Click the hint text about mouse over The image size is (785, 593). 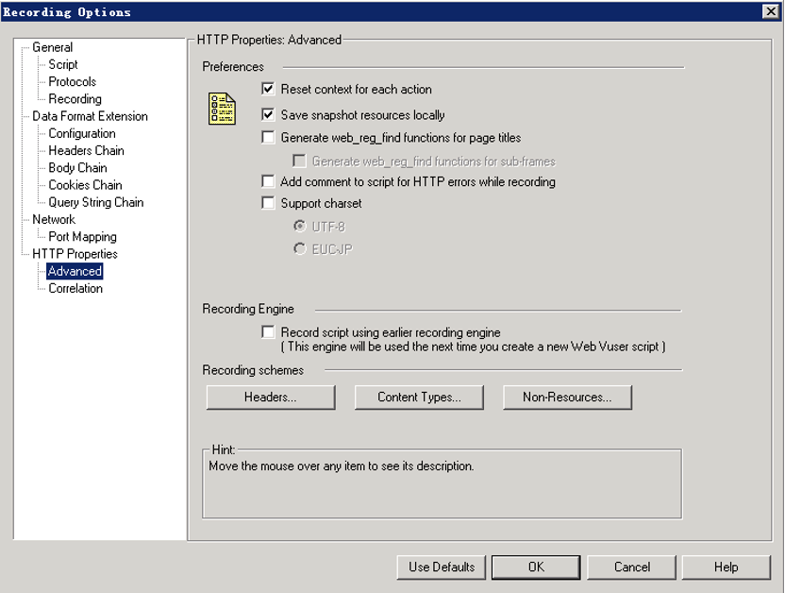coord(341,466)
